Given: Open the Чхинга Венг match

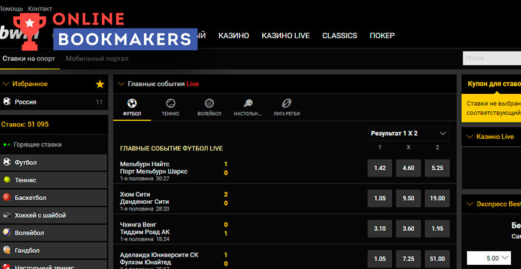Looking at the screenshot, I should pos(145,228).
